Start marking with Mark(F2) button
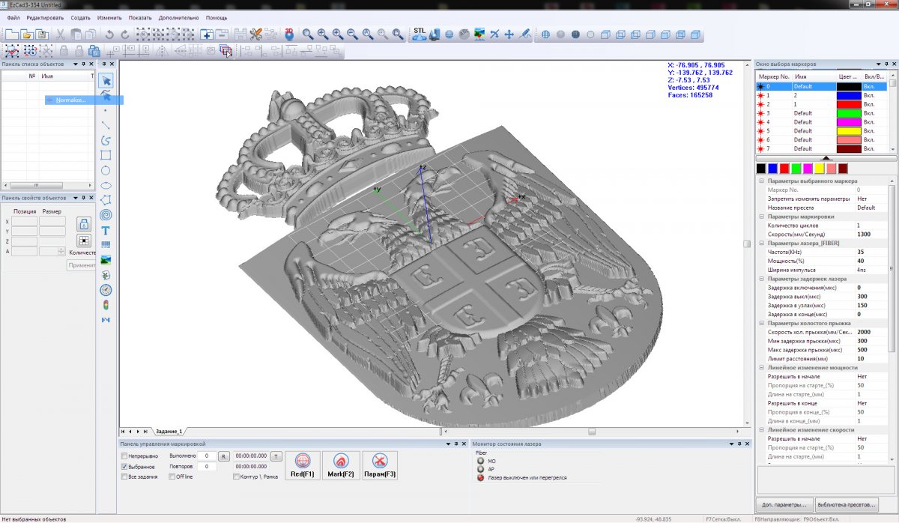 pos(341,467)
